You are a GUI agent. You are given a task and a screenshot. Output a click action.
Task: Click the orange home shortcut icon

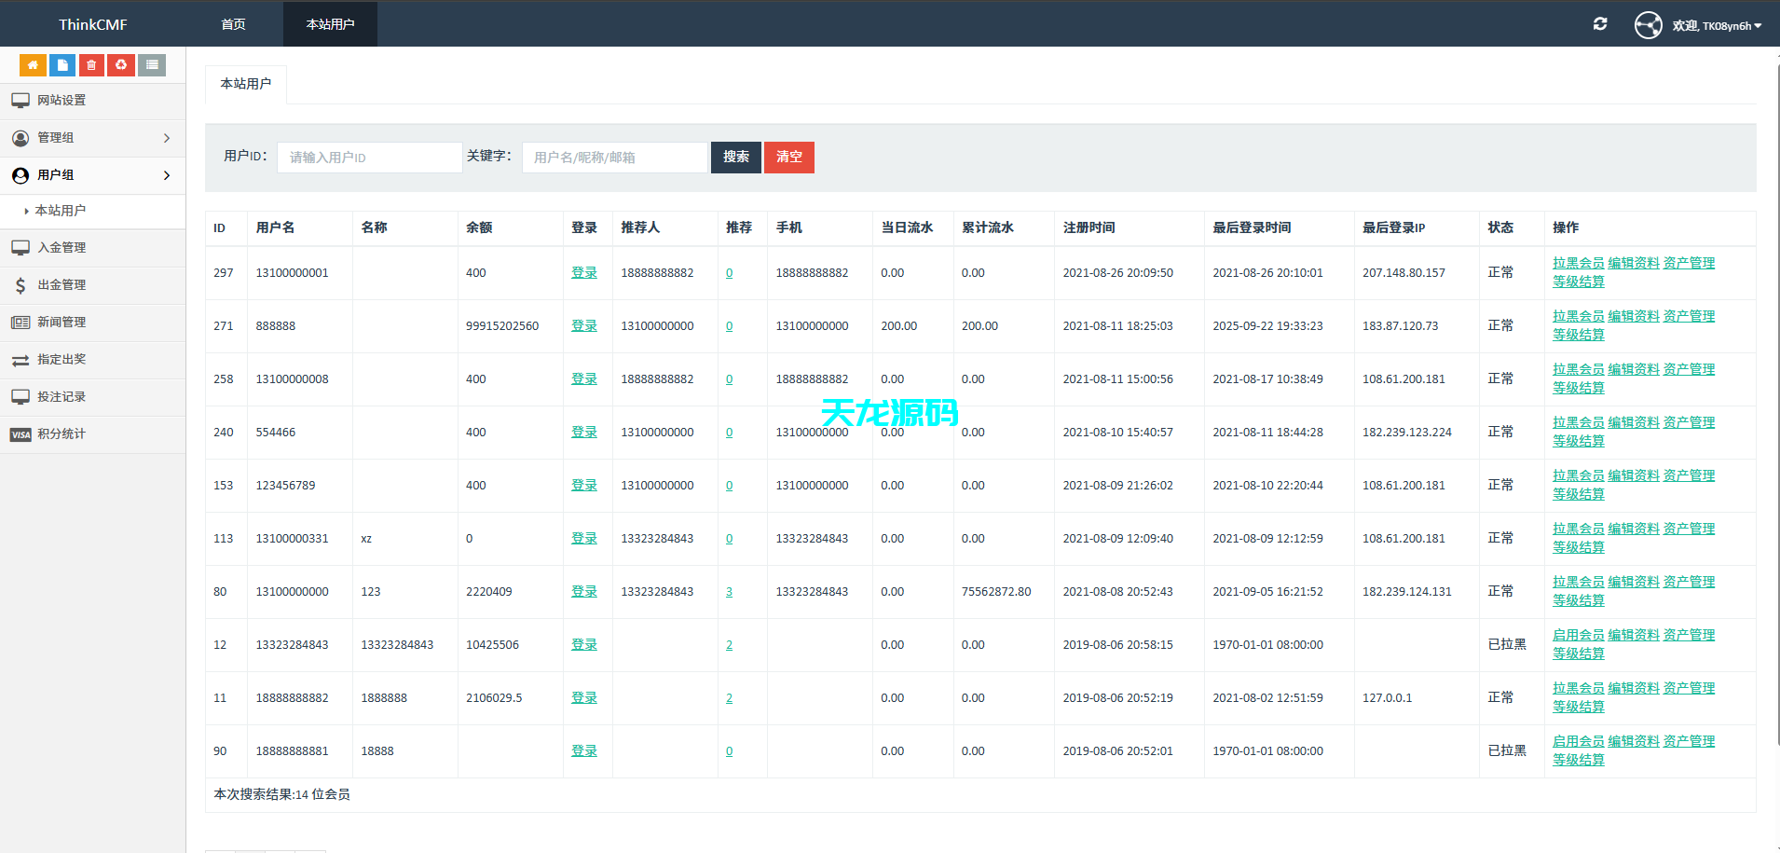click(x=33, y=65)
